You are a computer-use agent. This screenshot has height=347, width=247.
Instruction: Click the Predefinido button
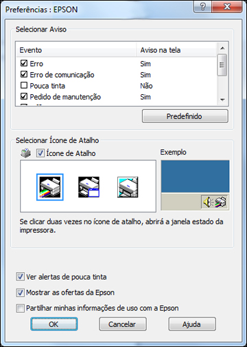(185, 116)
